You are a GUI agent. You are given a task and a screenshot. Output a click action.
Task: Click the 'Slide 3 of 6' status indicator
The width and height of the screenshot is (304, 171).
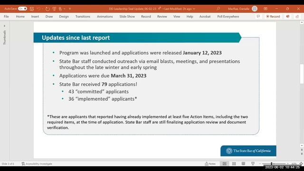click(8, 164)
